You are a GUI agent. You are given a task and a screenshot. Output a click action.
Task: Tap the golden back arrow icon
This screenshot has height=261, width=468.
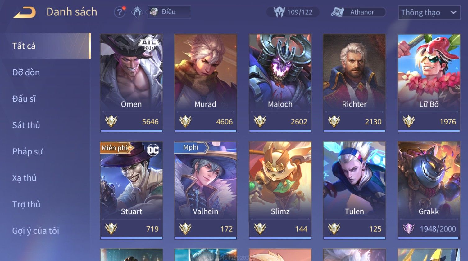pyautogui.click(x=25, y=12)
